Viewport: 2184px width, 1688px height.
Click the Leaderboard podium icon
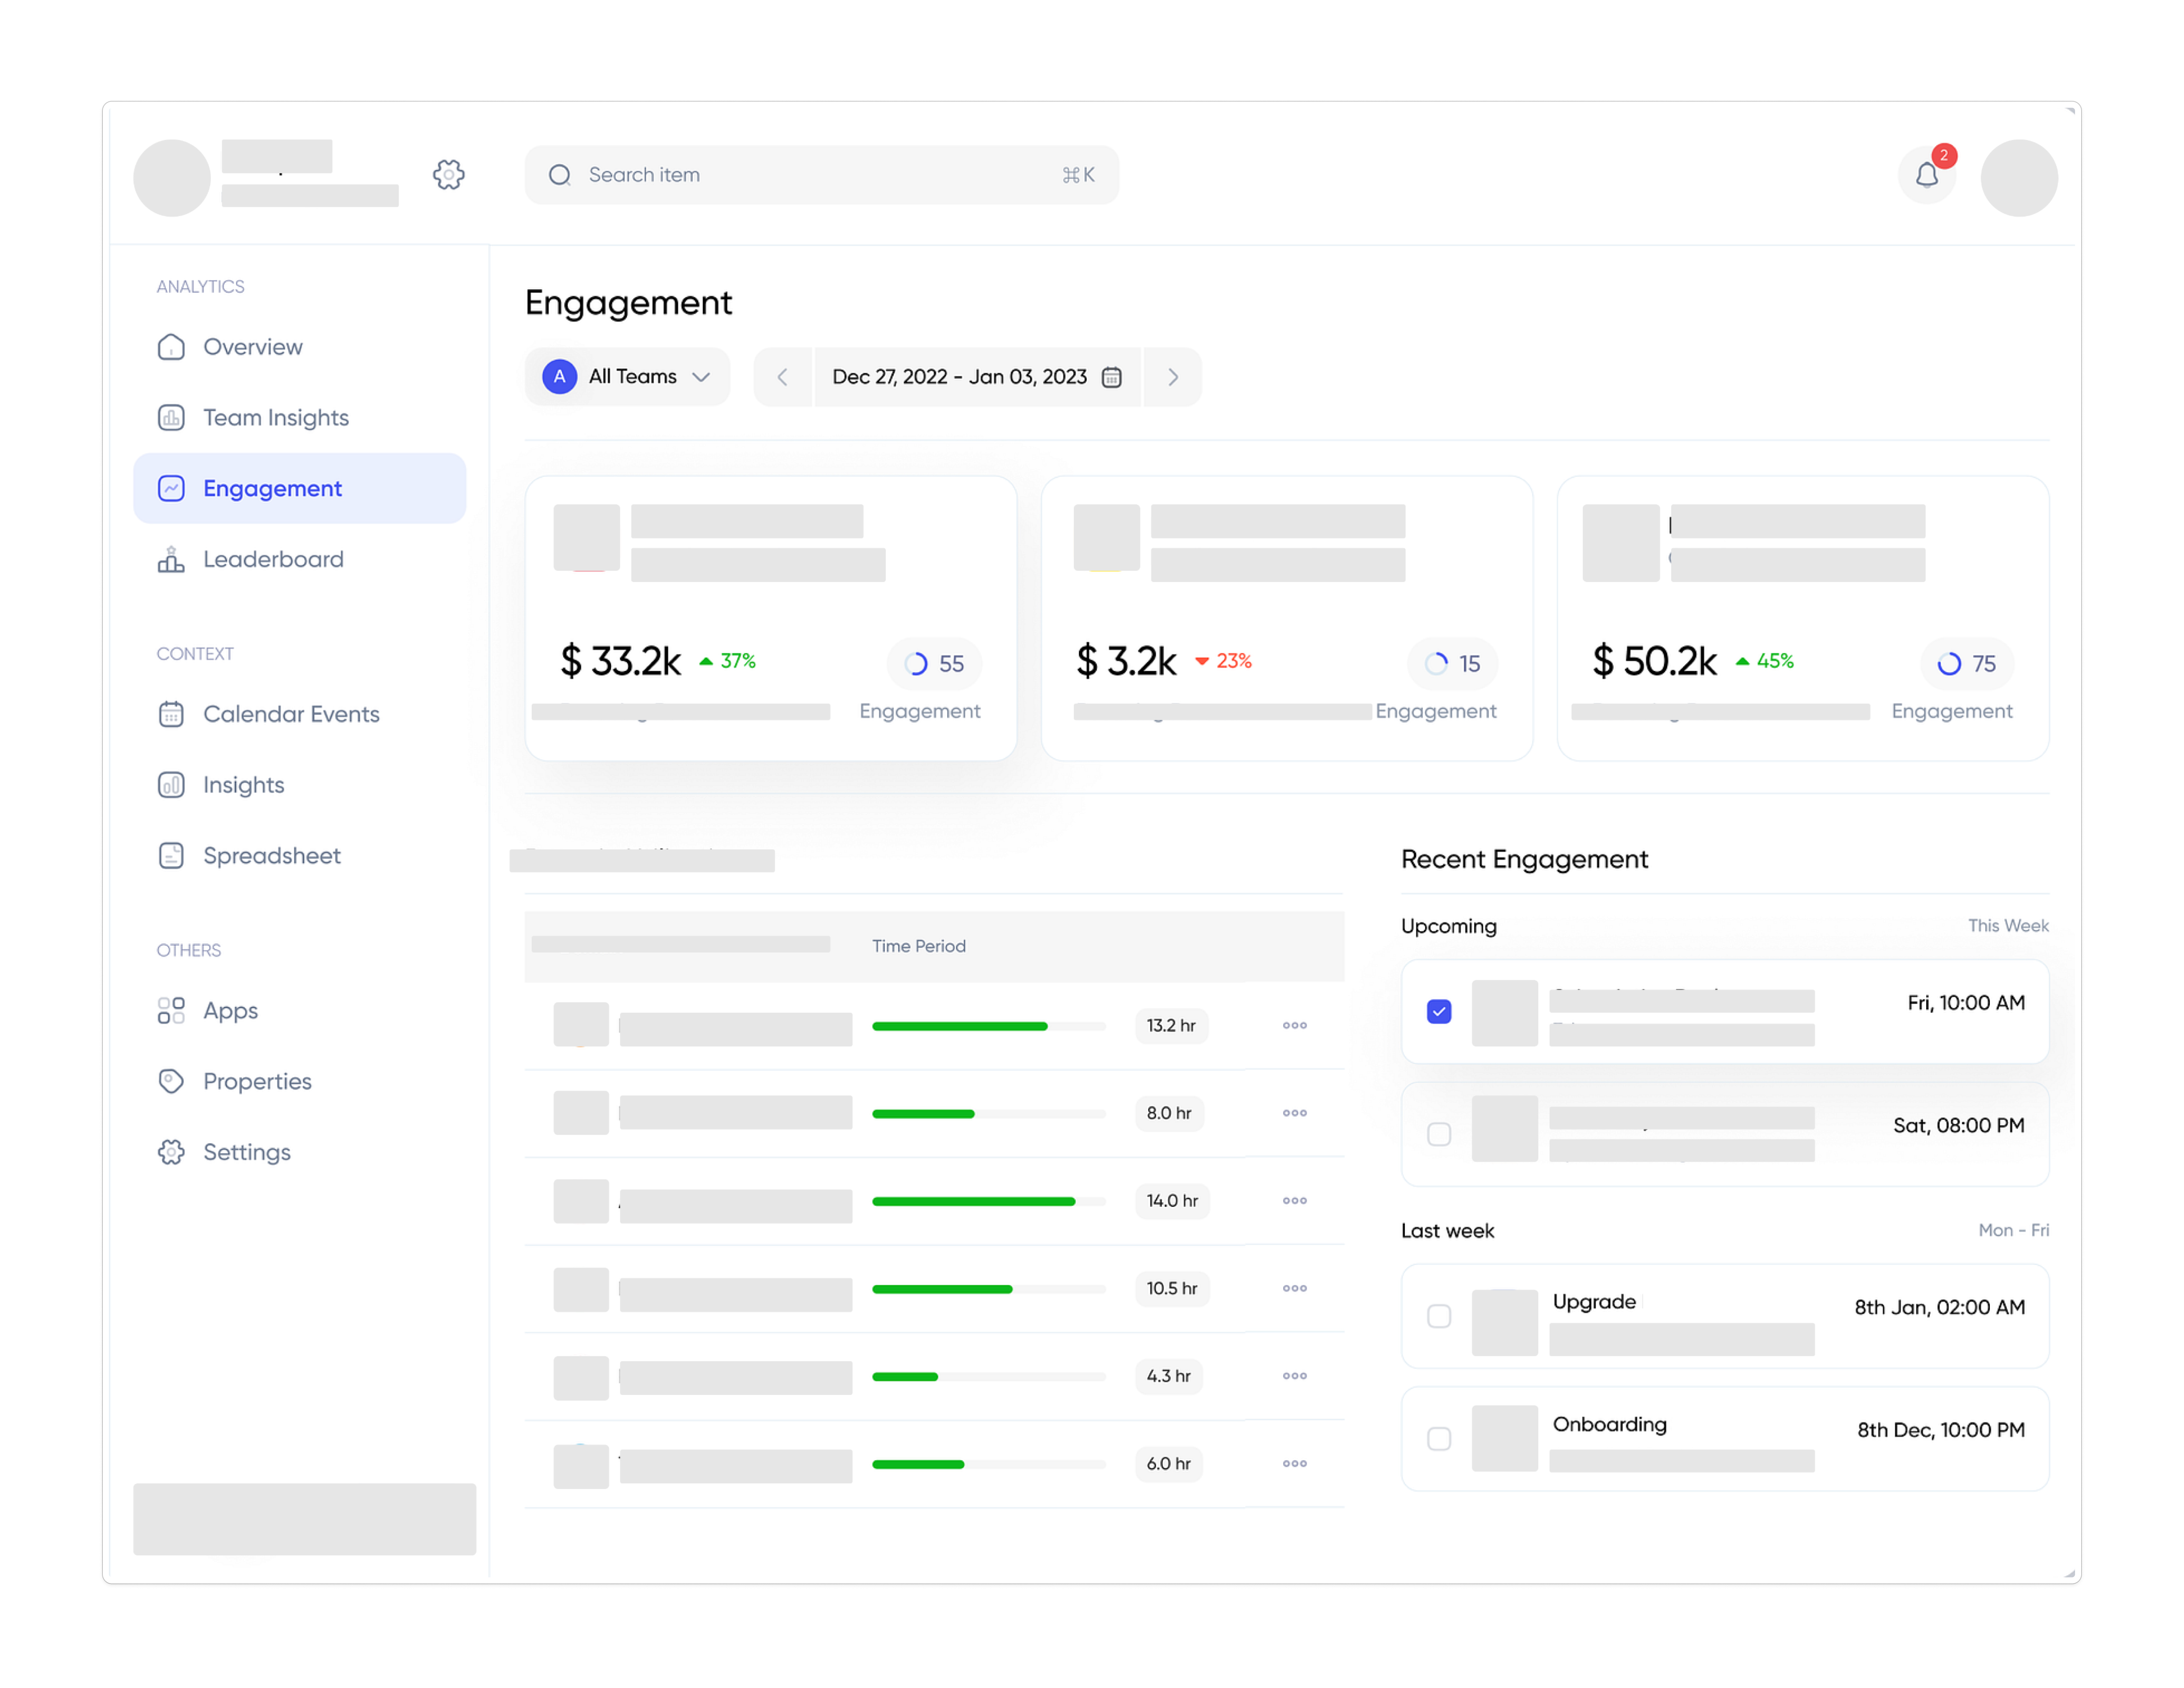tap(171, 559)
